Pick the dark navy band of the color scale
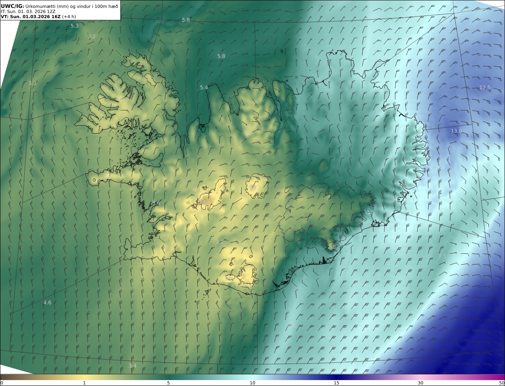The image size is (505, 386). (337, 377)
